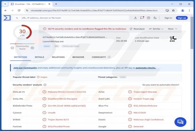195x131 pixels.
Task: Switch to the BEHAVIOR tab
Action: click(x=78, y=57)
